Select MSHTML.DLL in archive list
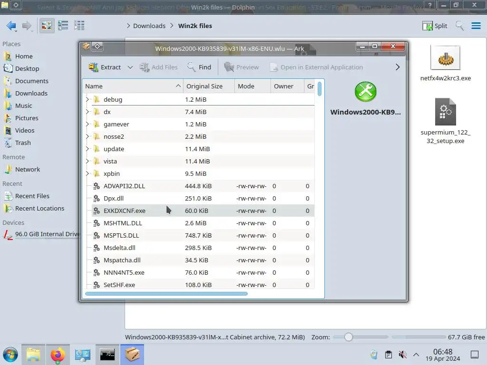 click(x=204, y=223)
